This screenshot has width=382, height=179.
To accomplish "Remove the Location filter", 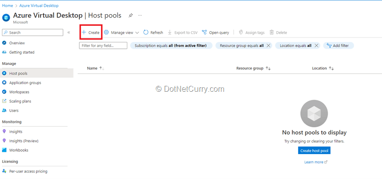I will [x=316, y=45].
